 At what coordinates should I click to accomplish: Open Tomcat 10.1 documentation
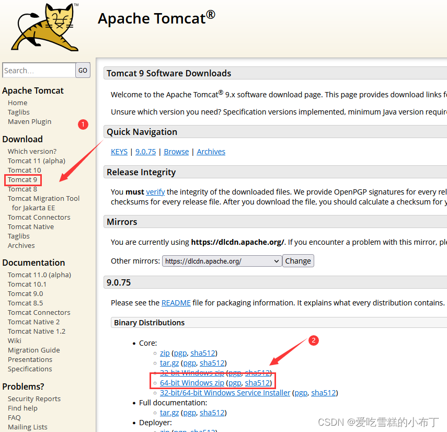(x=27, y=284)
